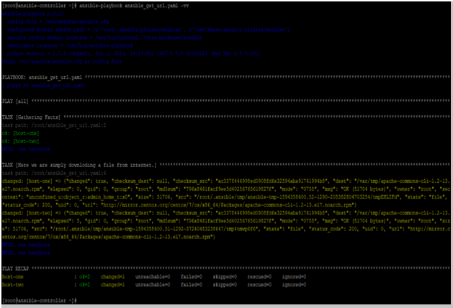Click the 'PLAYBOOK: ansible_get_url.yaml' header

(x=42, y=78)
